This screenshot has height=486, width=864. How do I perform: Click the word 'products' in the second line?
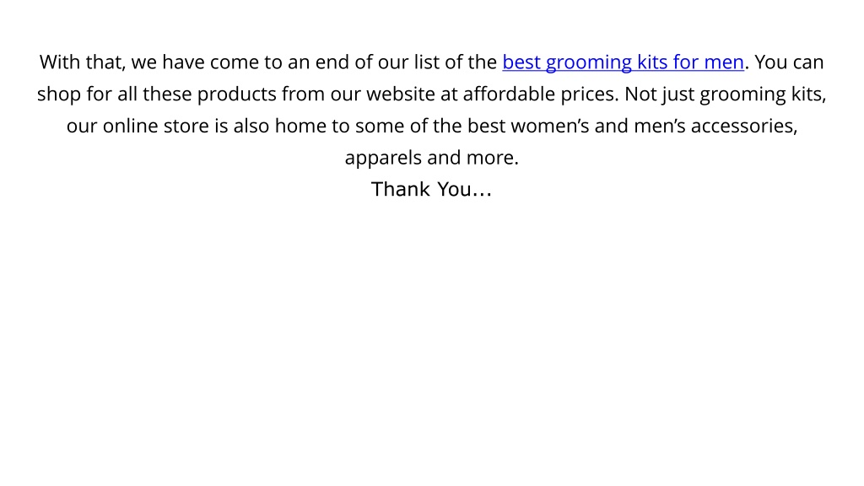[x=237, y=95]
